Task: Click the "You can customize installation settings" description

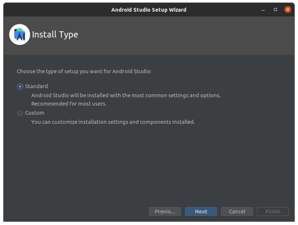Action: pos(113,122)
